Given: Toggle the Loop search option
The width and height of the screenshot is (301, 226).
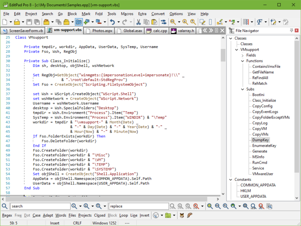Looking at the screenshot, I should point(123,215).
